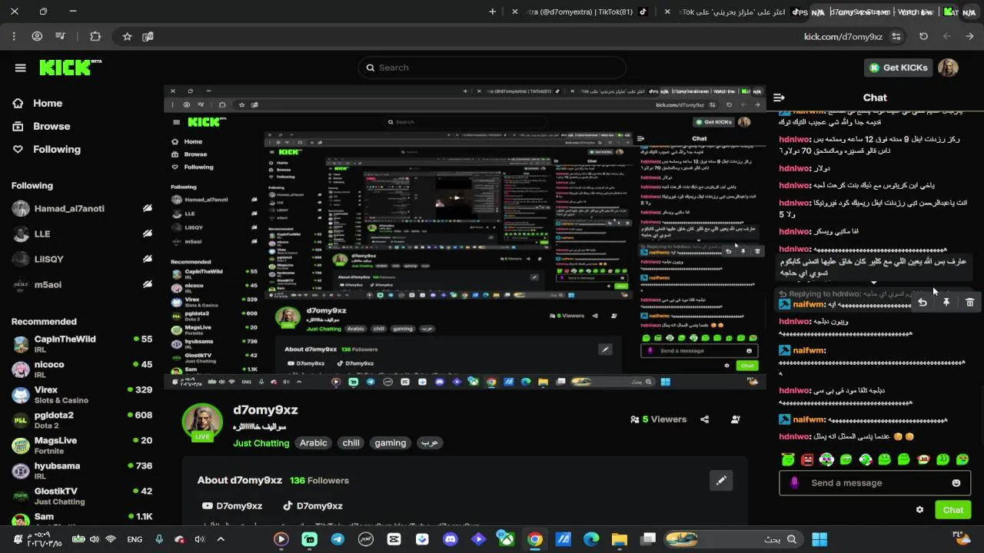Focus the Send a message field

click(874, 483)
